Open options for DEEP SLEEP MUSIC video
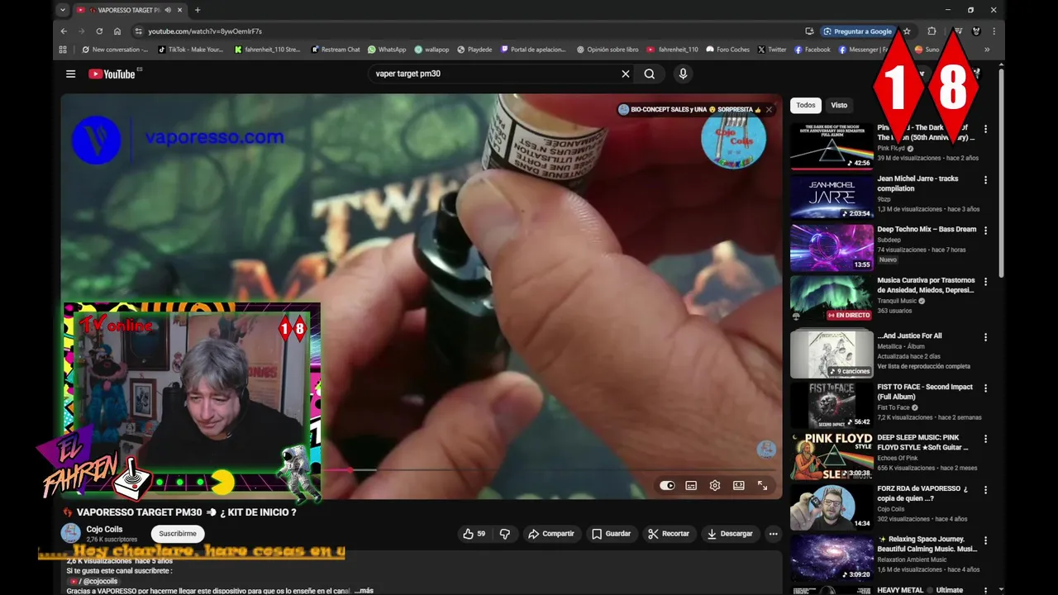 985,439
